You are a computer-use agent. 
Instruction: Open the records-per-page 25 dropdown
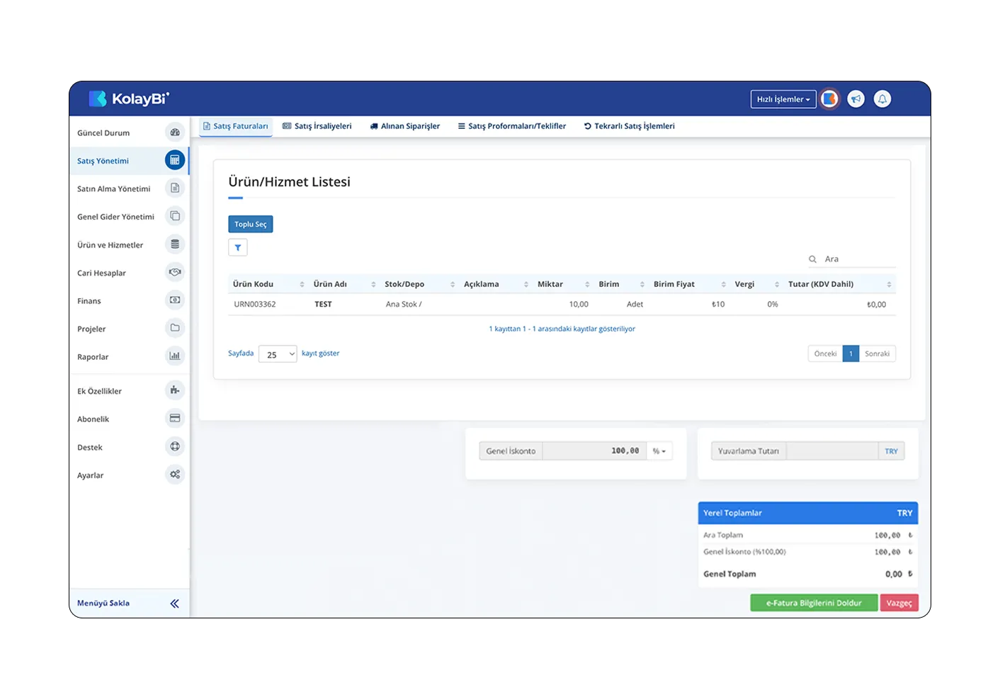tap(278, 354)
